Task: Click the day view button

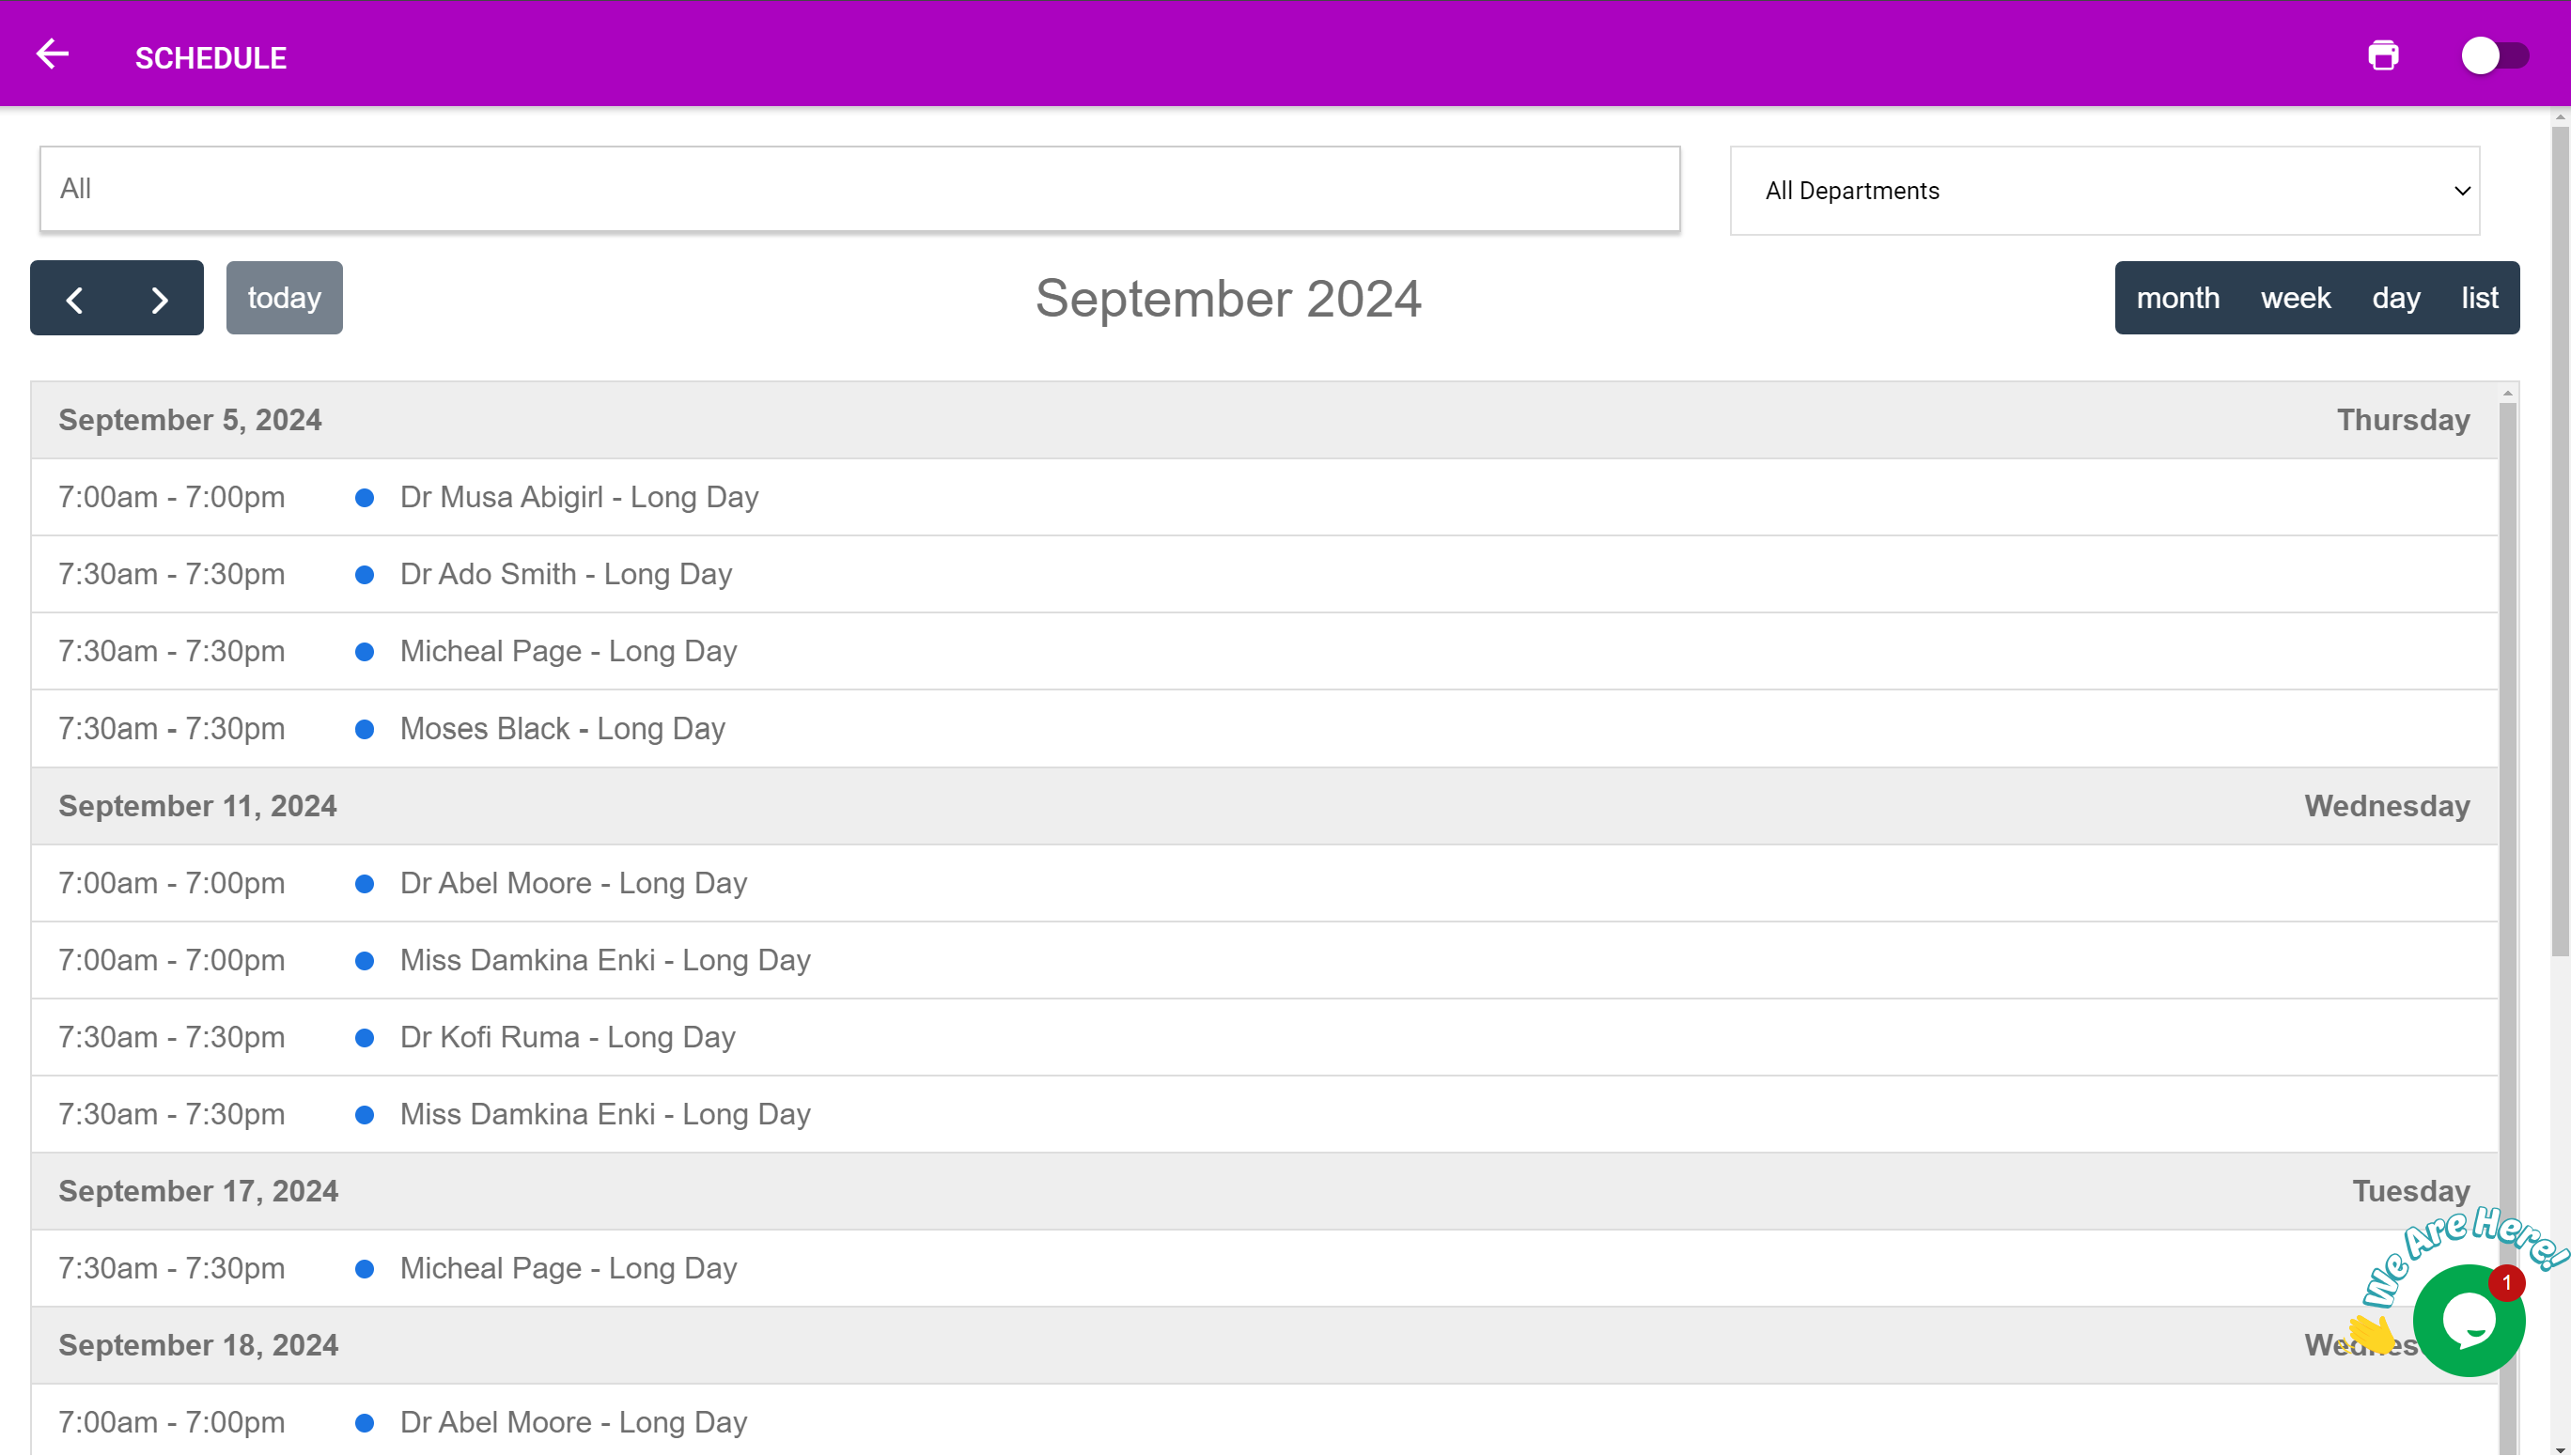Action: pos(2396,299)
